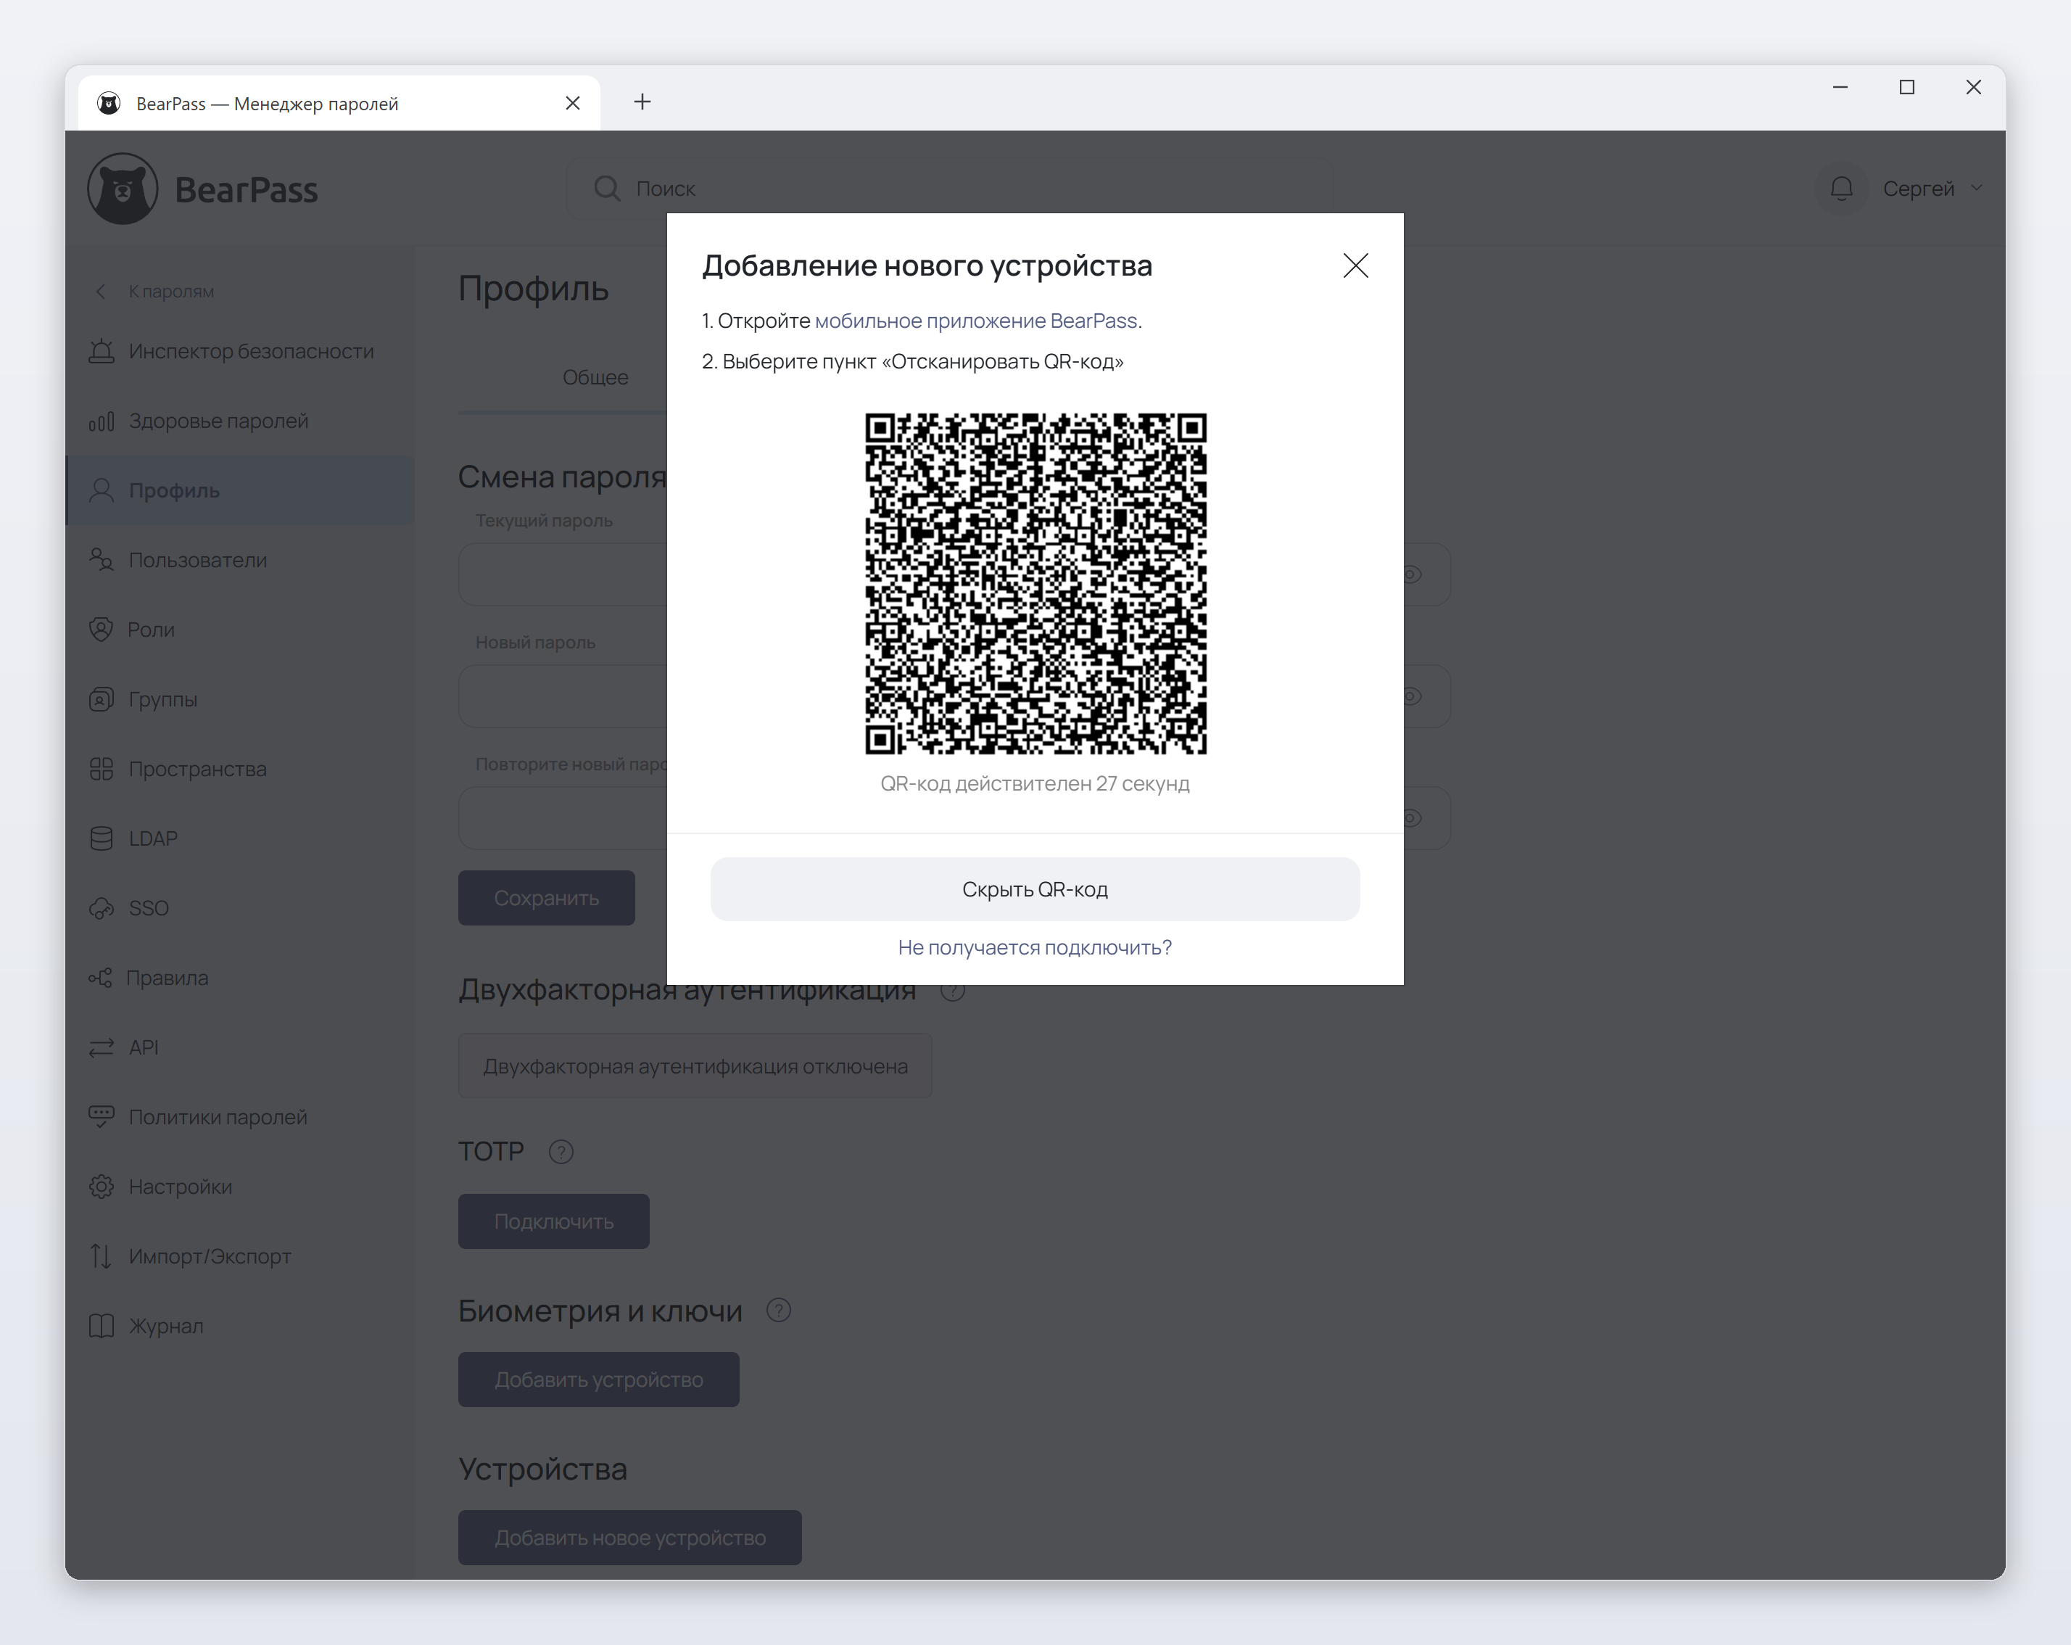Click Двухфакторная аутентификация отключена box
The height and width of the screenshot is (1645, 2071).
[x=695, y=1065]
